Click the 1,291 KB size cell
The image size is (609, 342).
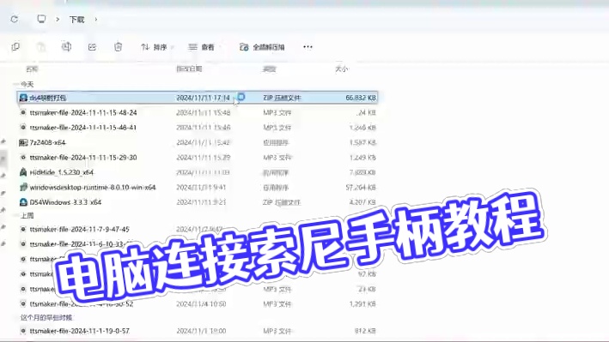(362, 304)
